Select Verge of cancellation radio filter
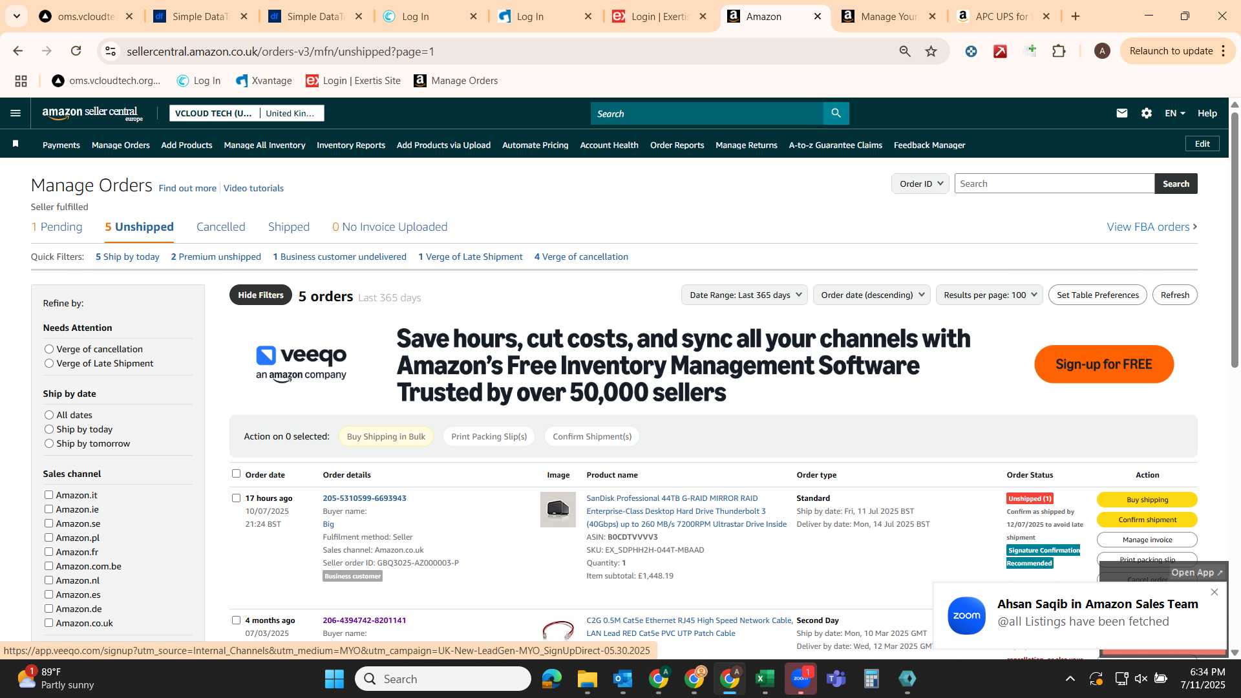The width and height of the screenshot is (1241, 698). click(48, 349)
